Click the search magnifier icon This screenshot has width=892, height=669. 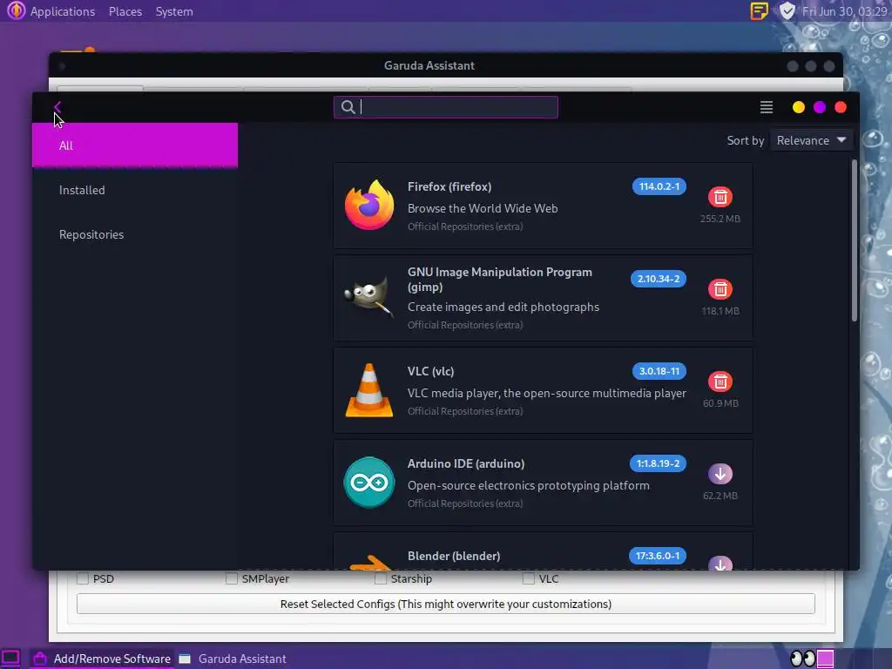click(348, 107)
